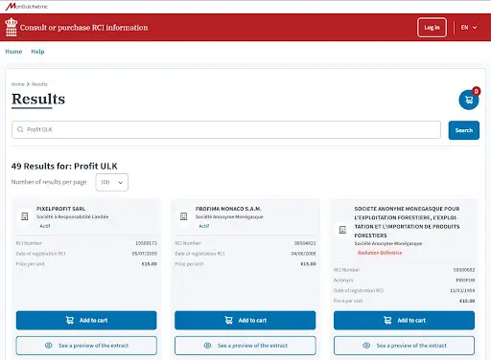Click the Monaco crest icon in header
491x360 pixels.
pos(12,27)
